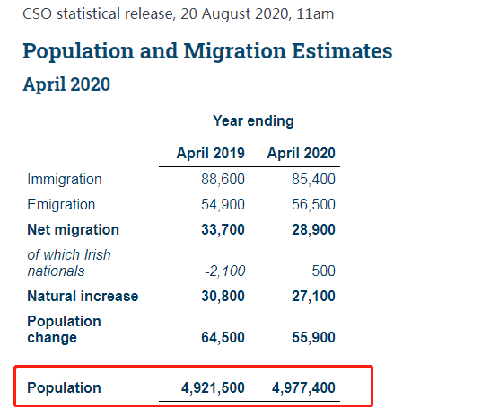Click the April 2020 subheading
The image size is (499, 409).
click(x=66, y=84)
